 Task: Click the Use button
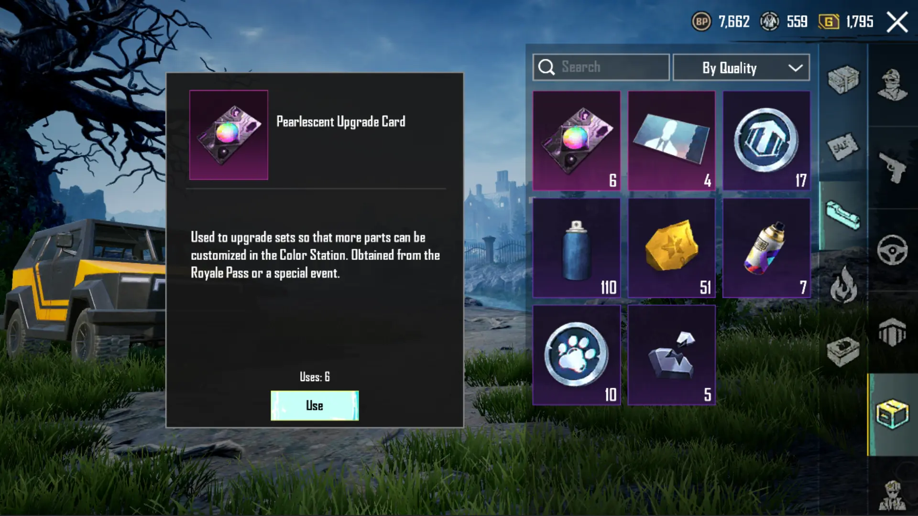315,406
